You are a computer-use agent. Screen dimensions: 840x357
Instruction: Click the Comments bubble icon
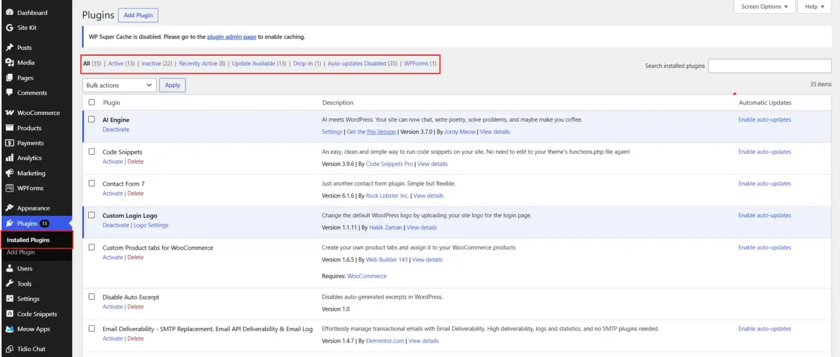pos(10,93)
